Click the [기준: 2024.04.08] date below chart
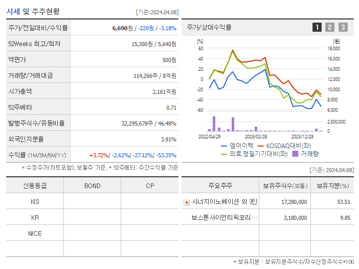Image resolution: width=359 pixels, height=269 pixels. 331,170
